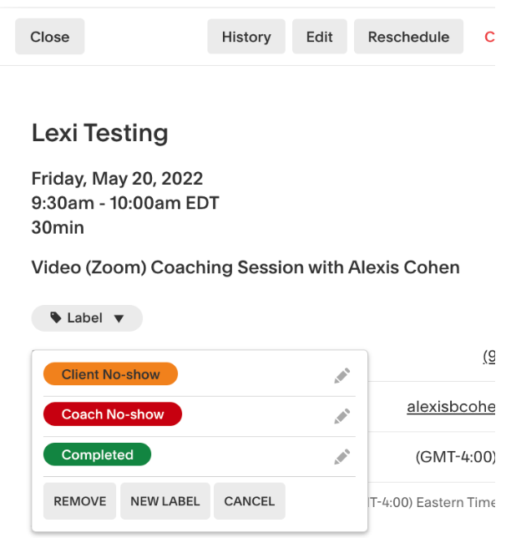
Task: Click the Lexi Testing client name
Action: tap(100, 133)
